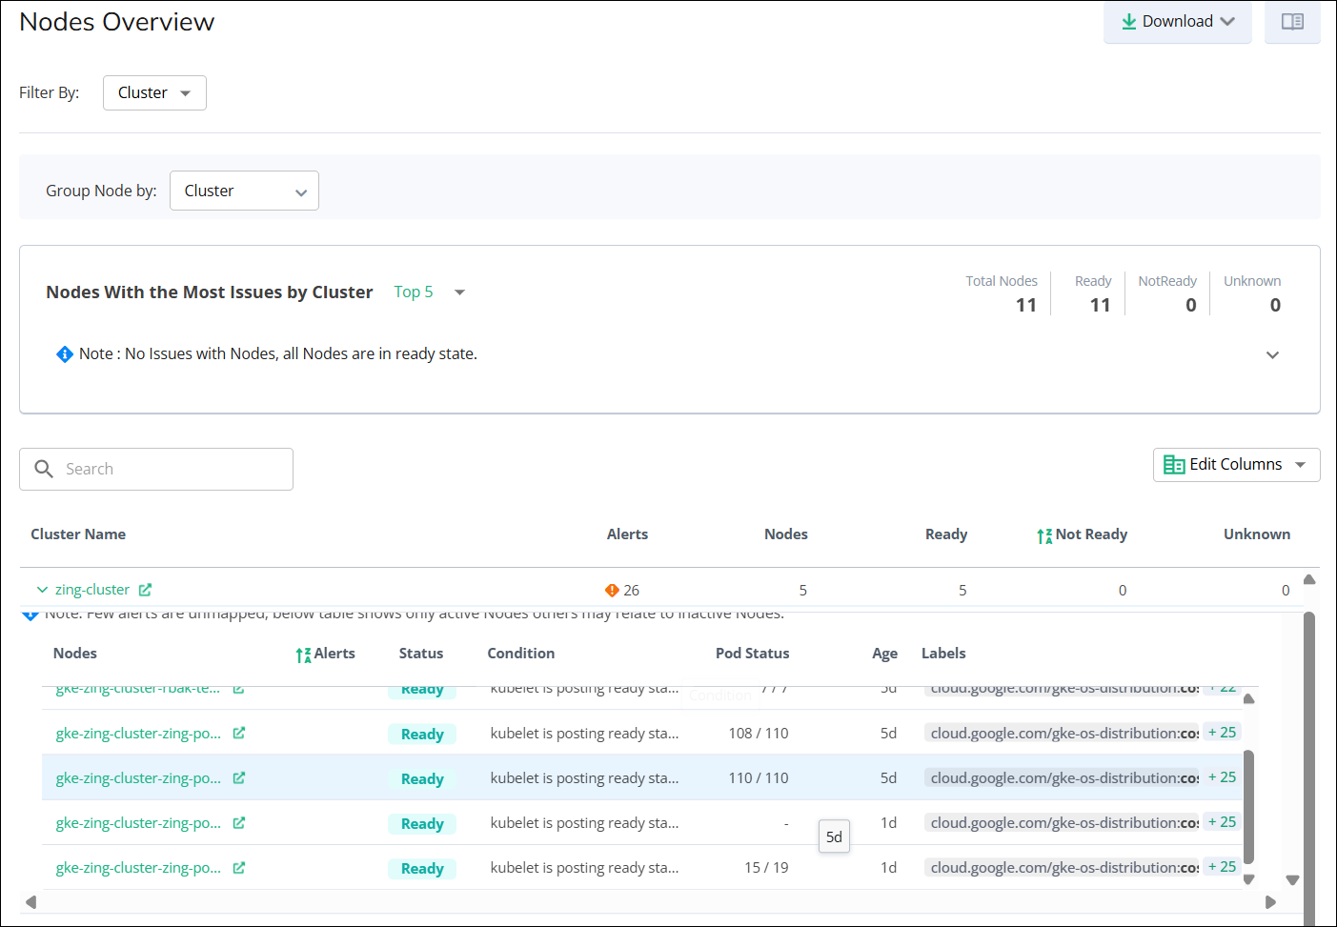Open external link icon for node with 15 / 19 pods
The width and height of the screenshot is (1337, 927).
239,867
